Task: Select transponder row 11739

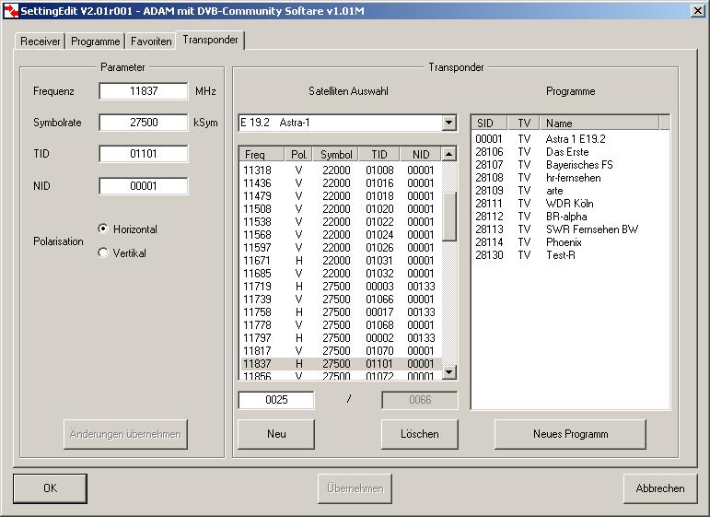Action: (x=340, y=300)
